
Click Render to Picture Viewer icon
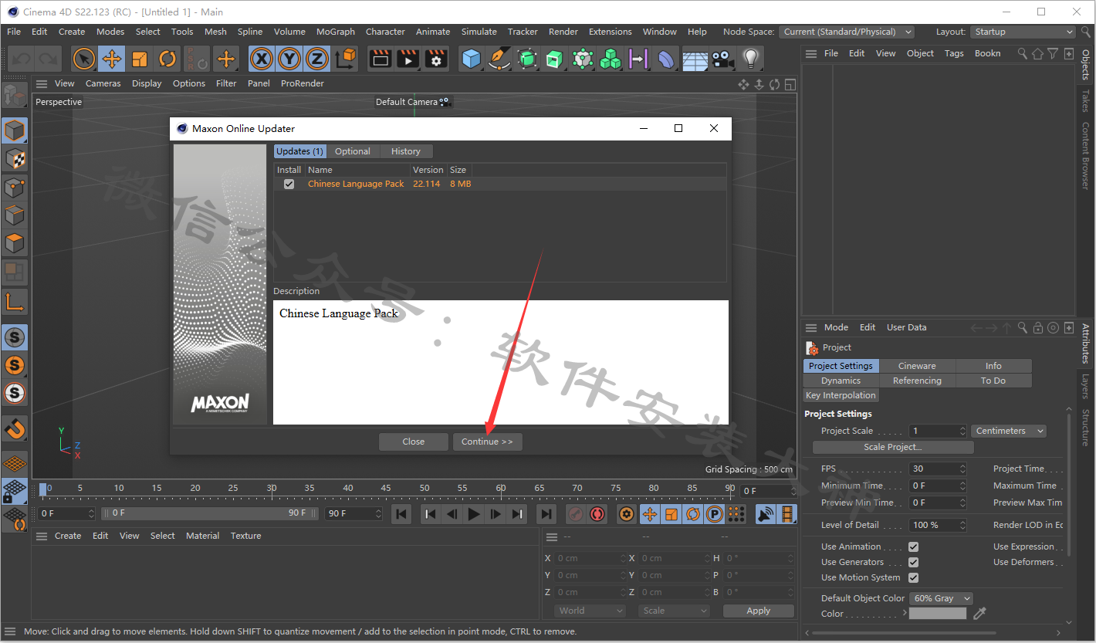[408, 59]
